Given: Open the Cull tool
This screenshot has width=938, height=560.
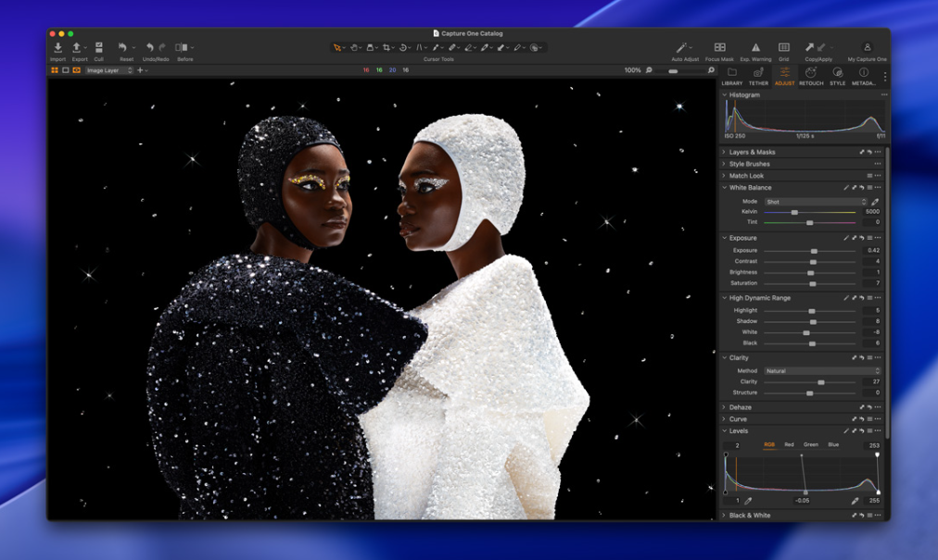Looking at the screenshot, I should click(x=98, y=48).
